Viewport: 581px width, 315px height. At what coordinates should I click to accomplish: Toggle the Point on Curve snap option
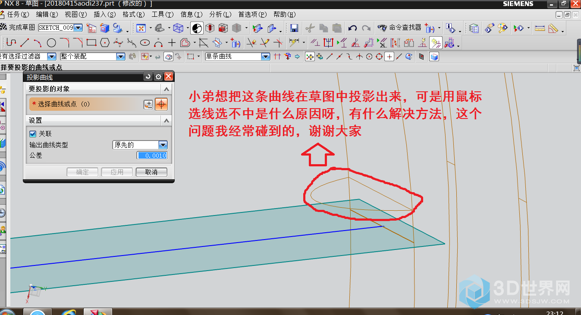pos(399,56)
